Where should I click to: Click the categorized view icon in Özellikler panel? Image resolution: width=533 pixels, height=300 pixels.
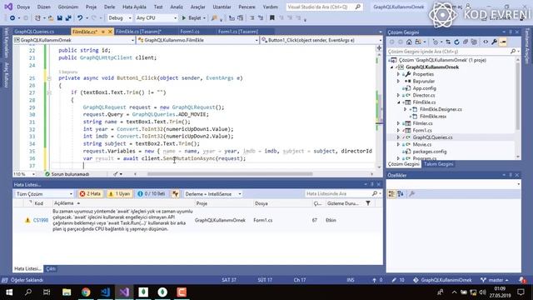[x=391, y=194]
